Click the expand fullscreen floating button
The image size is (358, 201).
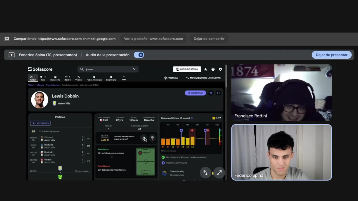click(219, 173)
